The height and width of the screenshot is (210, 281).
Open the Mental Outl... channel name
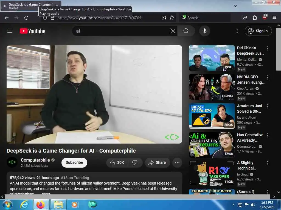click(247, 60)
